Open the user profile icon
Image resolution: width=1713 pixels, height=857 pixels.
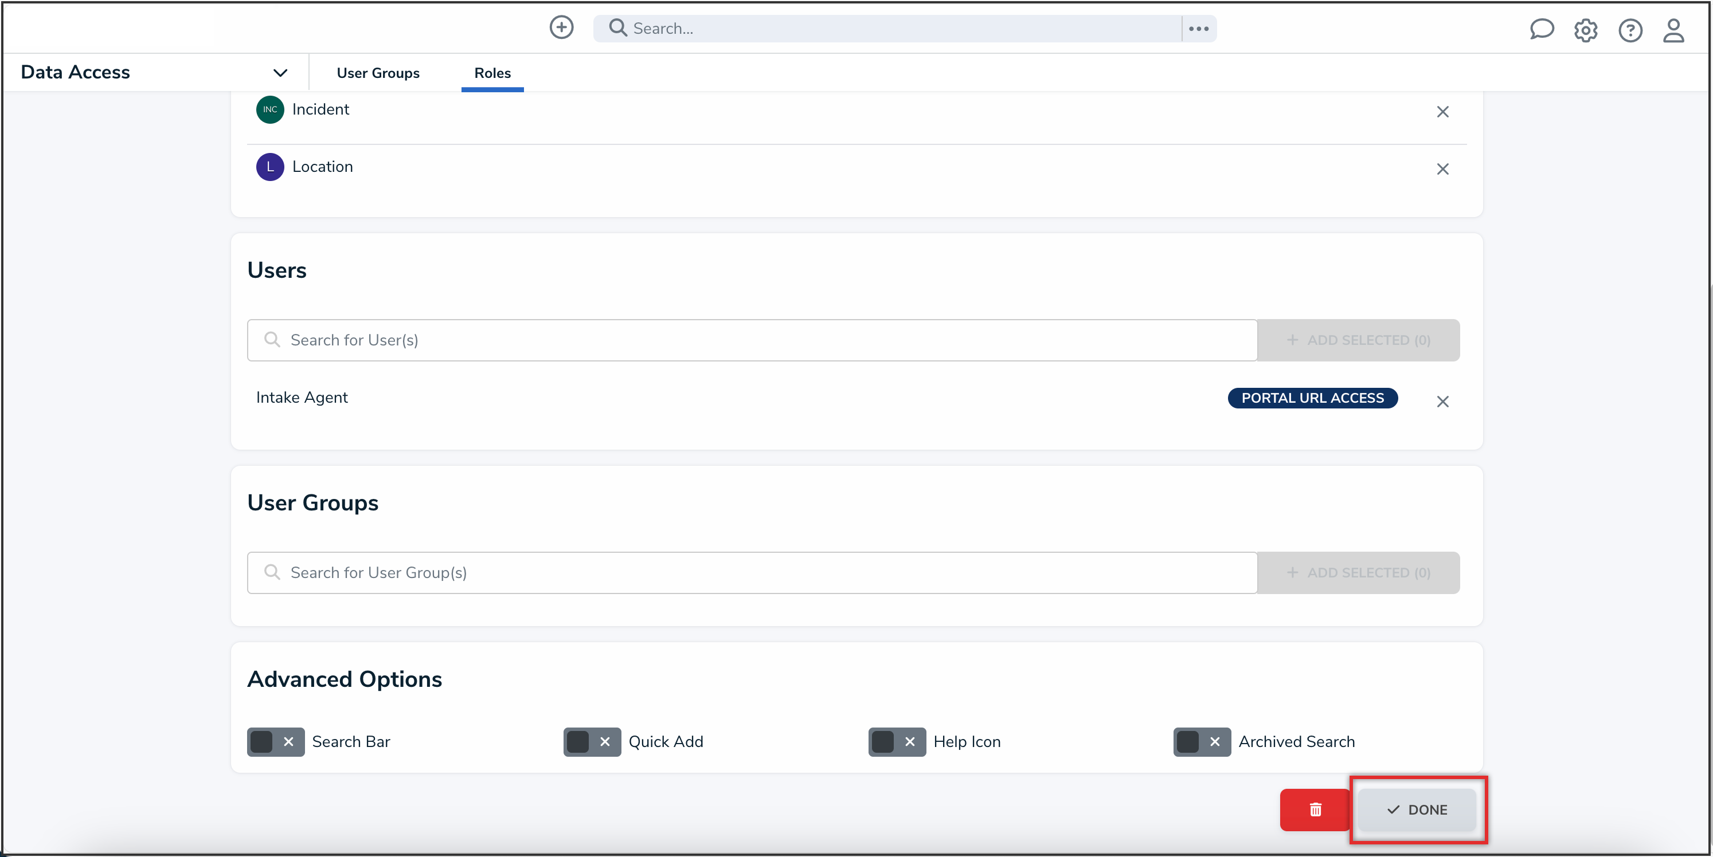[1673, 30]
